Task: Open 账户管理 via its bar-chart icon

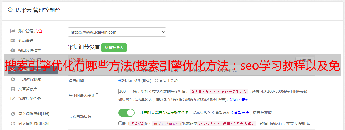Action: pos(13,31)
